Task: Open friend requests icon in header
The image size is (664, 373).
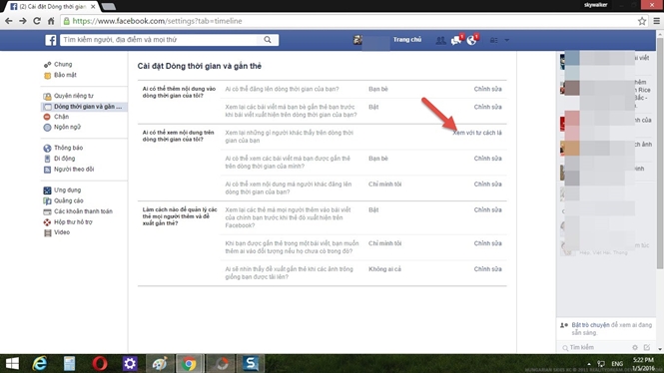Action: tap(440, 40)
